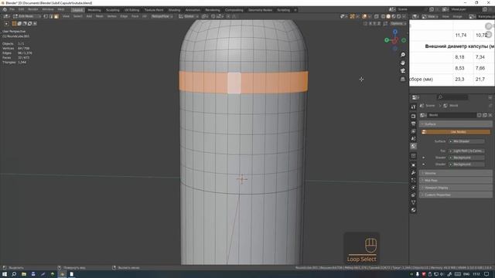The image size is (495, 278).
Task: Select rendered viewport shading
Action: coord(399,16)
